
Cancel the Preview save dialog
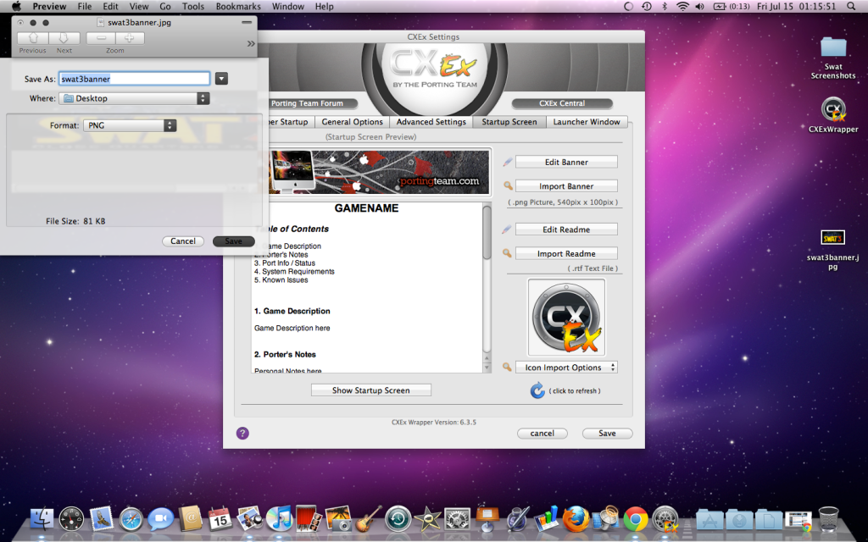[183, 241]
